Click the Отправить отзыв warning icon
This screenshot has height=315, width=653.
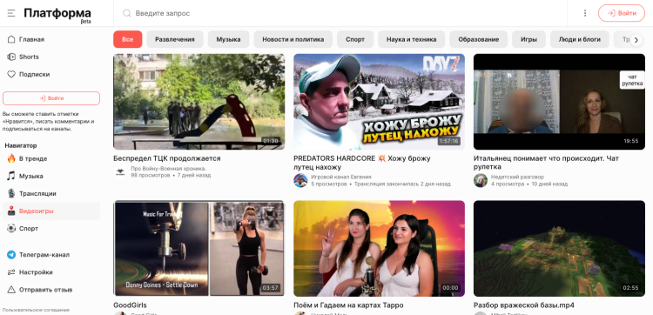[11, 290]
